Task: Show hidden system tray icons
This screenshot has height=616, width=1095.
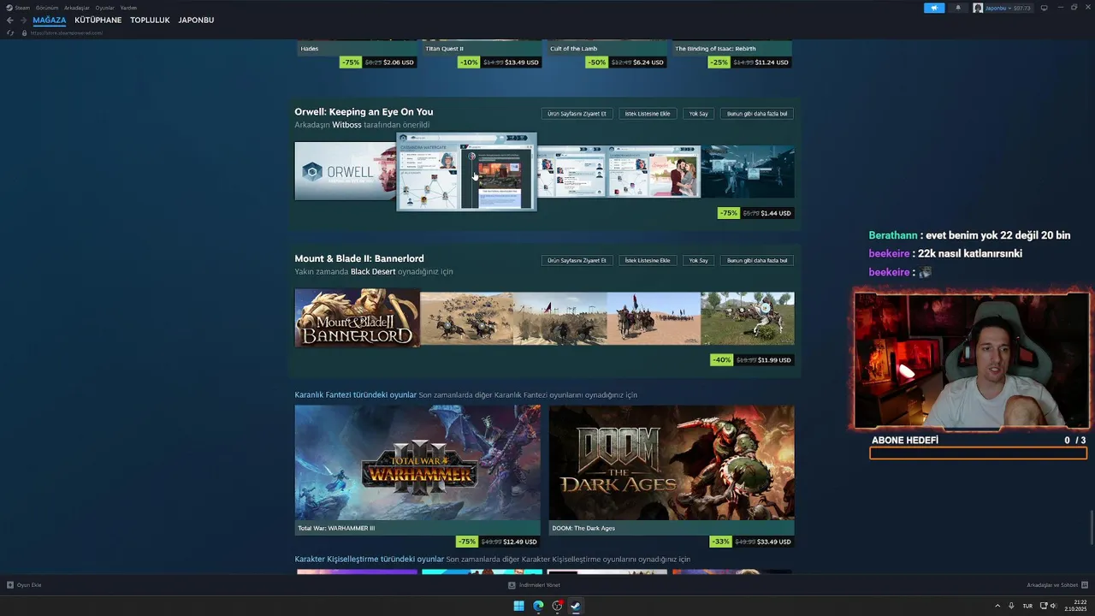Action: (x=997, y=606)
